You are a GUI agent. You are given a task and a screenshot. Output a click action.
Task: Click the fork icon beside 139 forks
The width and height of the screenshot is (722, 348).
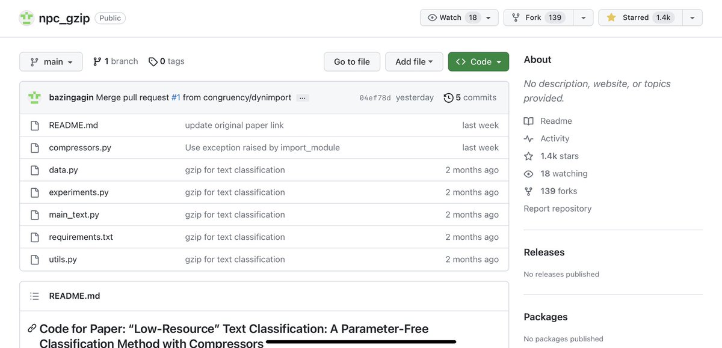tap(528, 191)
